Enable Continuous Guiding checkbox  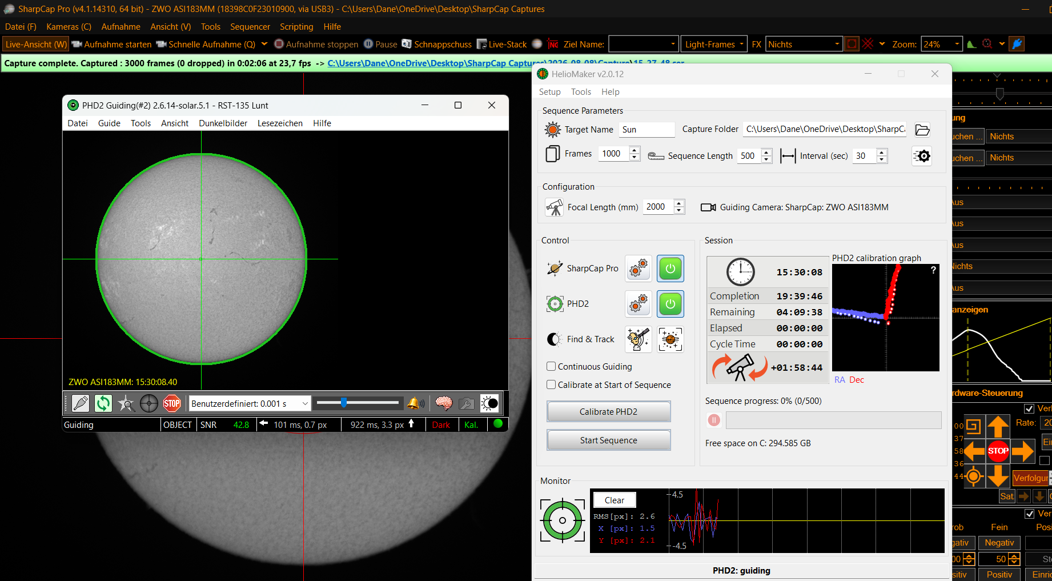click(551, 366)
